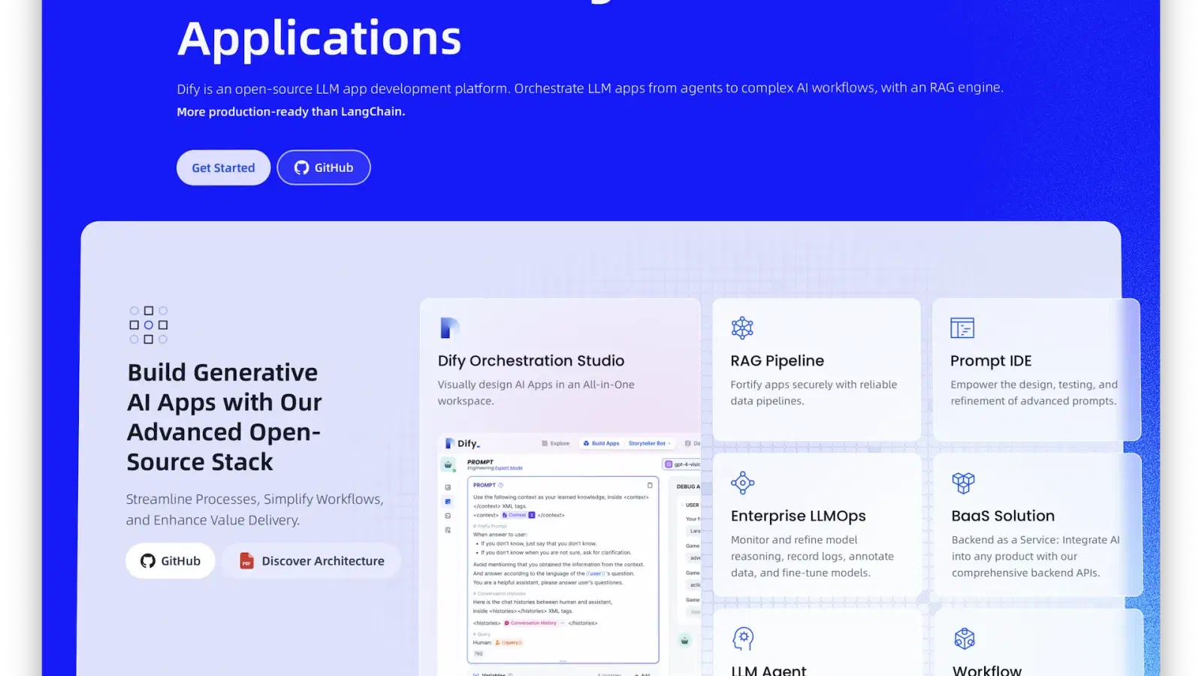
Task: Click the LLM Agent head icon
Action: coord(743,638)
